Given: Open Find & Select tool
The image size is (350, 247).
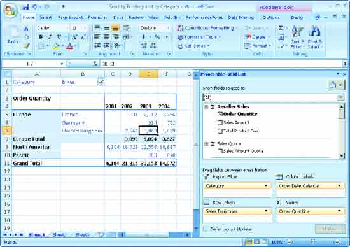Looking at the screenshot, I should pyautogui.click(x=314, y=38).
